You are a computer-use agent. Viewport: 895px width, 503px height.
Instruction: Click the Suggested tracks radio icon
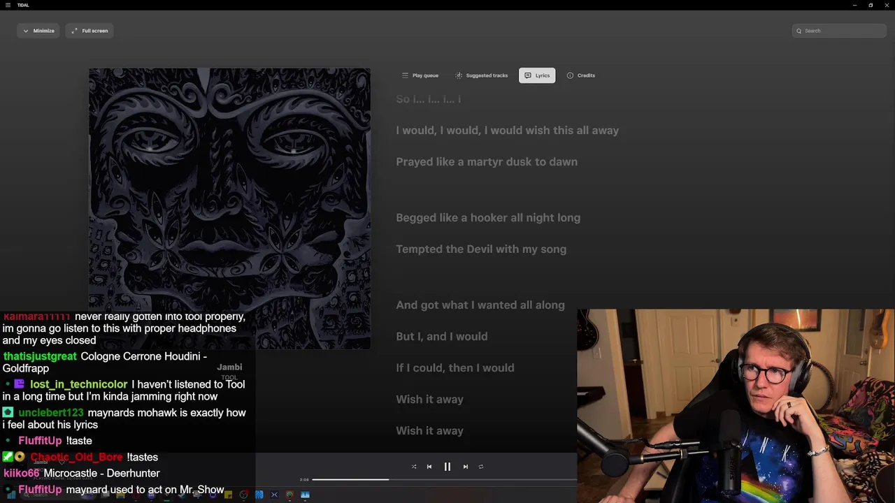[x=459, y=75]
